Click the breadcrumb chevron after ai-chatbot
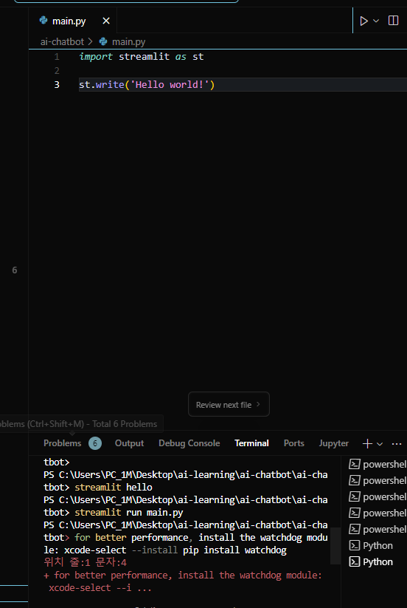The height and width of the screenshot is (608, 407). [x=91, y=41]
